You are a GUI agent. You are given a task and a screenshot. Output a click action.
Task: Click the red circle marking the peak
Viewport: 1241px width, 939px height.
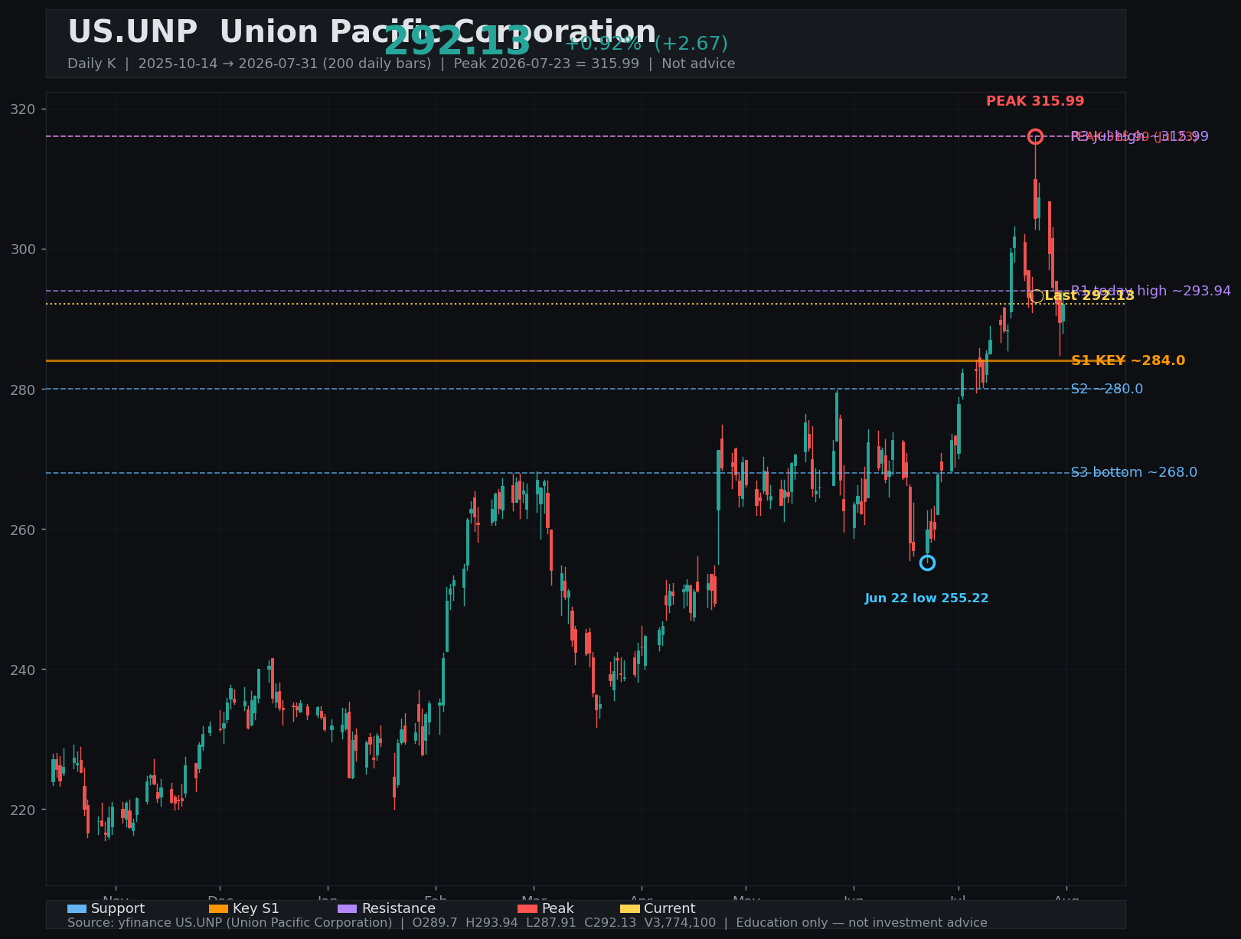[1035, 136]
